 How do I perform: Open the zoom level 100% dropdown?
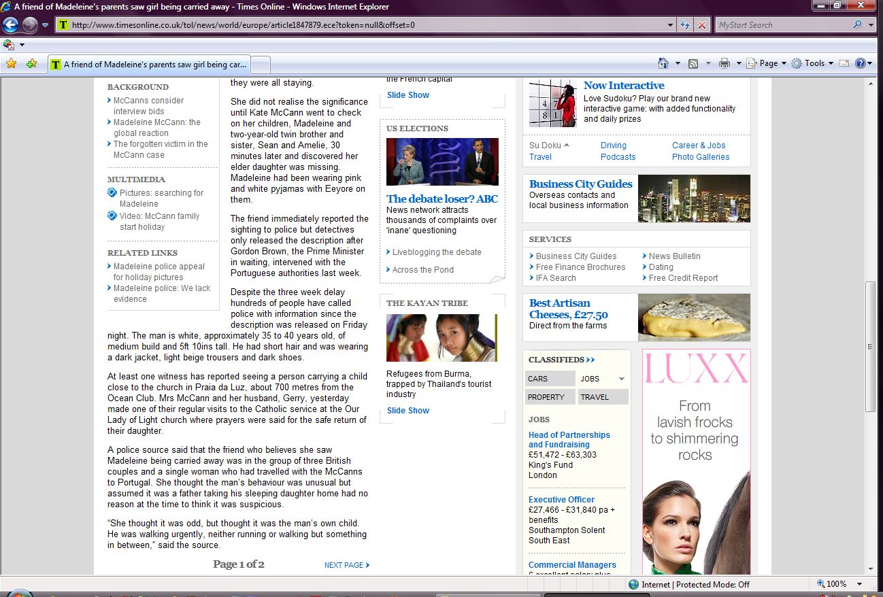pos(859,584)
